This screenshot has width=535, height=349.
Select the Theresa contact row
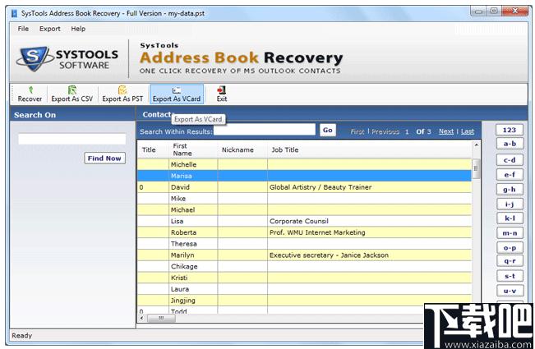pyautogui.click(x=305, y=244)
